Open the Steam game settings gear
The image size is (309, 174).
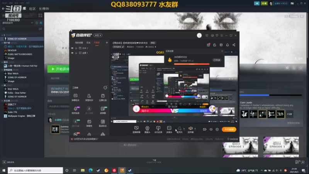click(x=287, y=68)
